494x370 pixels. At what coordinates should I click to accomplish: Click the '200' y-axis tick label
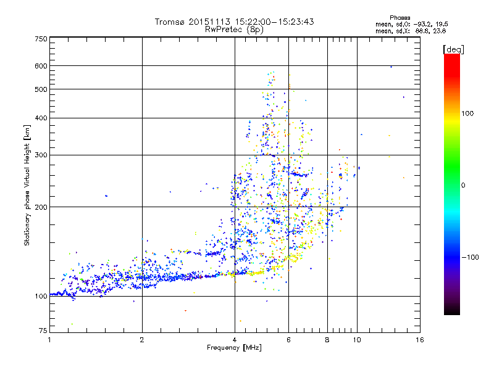click(41, 207)
